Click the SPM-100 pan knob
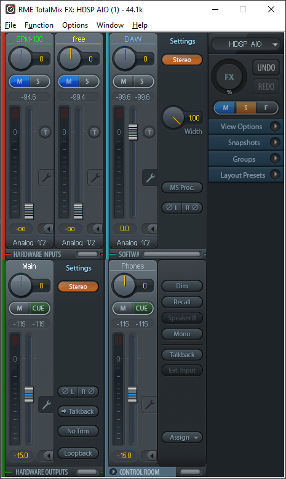Image resolution: width=286 pixels, height=479 pixels. click(21, 58)
